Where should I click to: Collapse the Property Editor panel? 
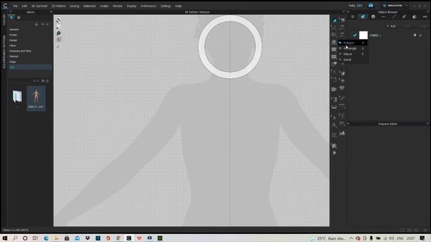[348, 124]
